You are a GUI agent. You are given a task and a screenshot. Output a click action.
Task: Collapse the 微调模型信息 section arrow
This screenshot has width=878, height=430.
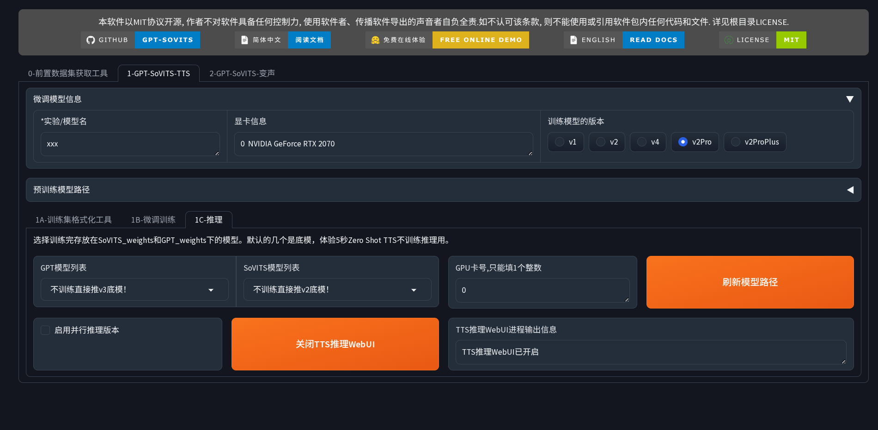tap(850, 99)
